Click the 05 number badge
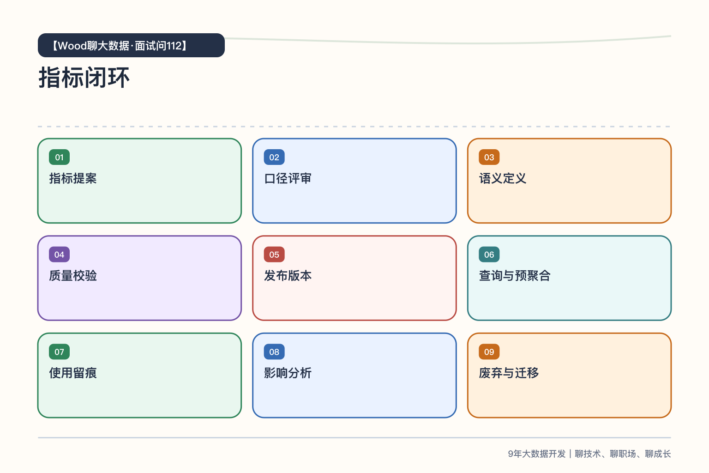This screenshot has height=473, width=709. (x=274, y=255)
